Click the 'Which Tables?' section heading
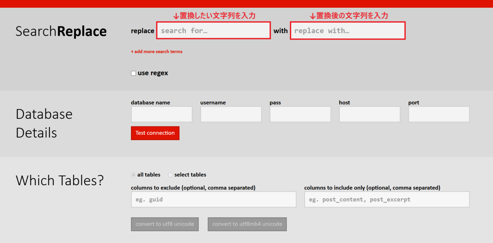The height and width of the screenshot is (243, 493). (x=60, y=180)
